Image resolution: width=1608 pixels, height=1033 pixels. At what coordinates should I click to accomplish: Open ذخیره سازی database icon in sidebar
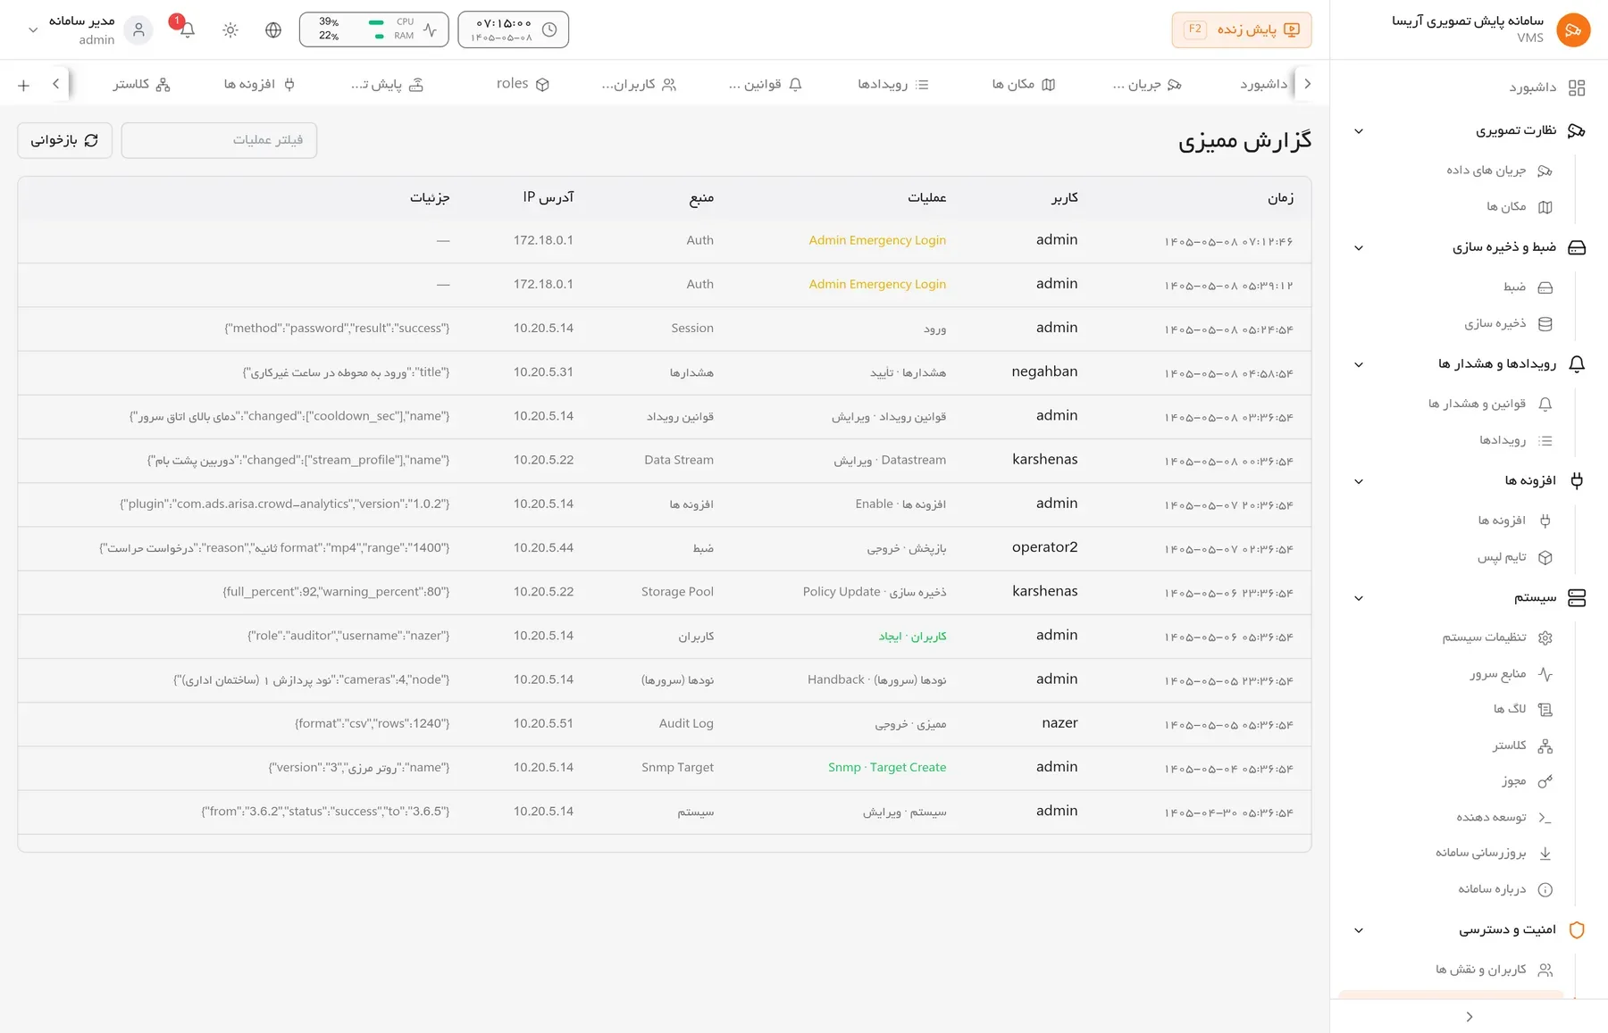tap(1545, 324)
